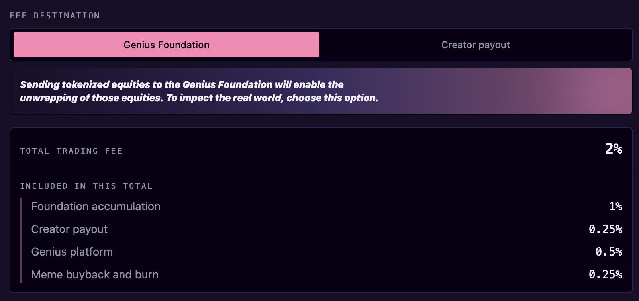Click the tokenized equities info banner text

pos(199,91)
